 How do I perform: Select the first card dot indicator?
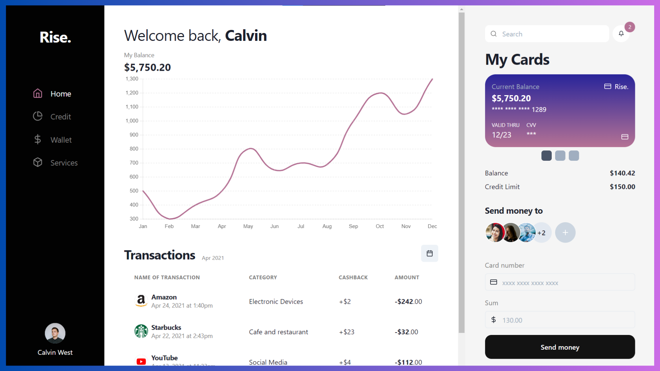pos(546,156)
